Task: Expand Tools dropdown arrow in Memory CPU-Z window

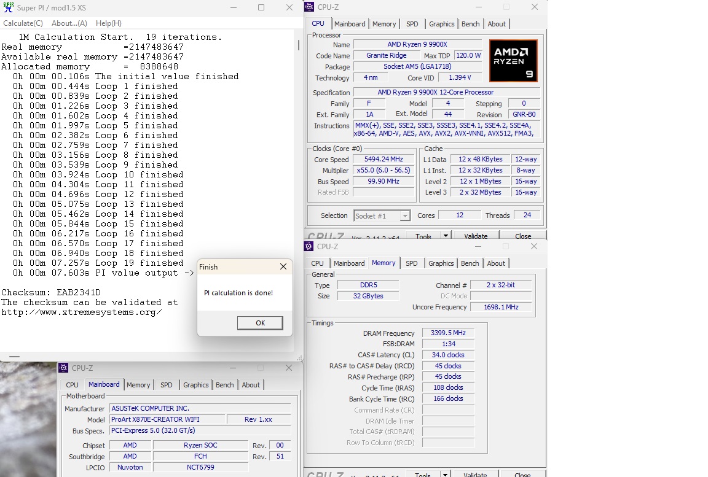Action: pyautogui.click(x=445, y=475)
